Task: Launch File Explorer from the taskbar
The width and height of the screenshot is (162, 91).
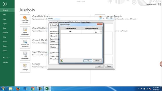Action: (x=11, y=89)
